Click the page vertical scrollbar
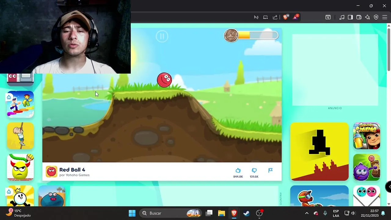Screen dimensions: 391x220 click(389, 50)
